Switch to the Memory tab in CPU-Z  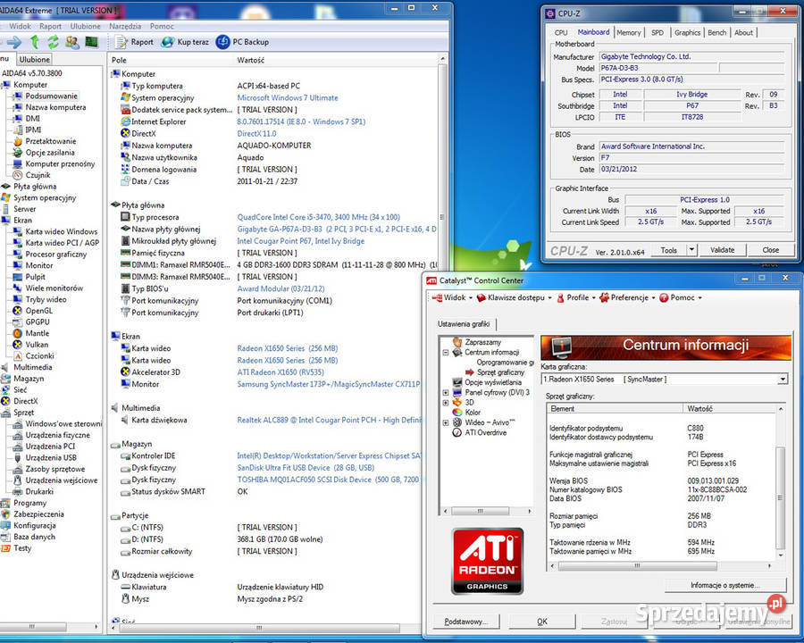[x=629, y=32]
